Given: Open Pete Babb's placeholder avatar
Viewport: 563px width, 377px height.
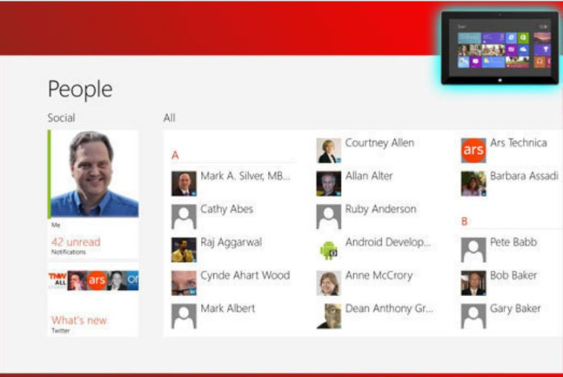Looking at the screenshot, I should click(x=473, y=250).
